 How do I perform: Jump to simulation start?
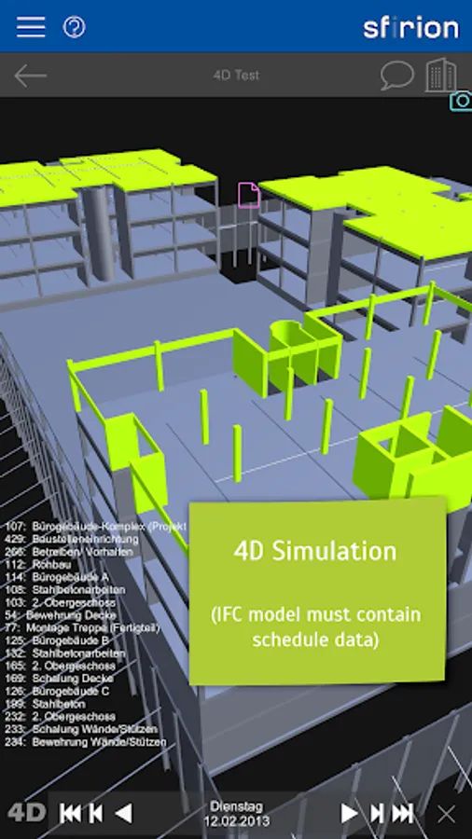(x=70, y=814)
